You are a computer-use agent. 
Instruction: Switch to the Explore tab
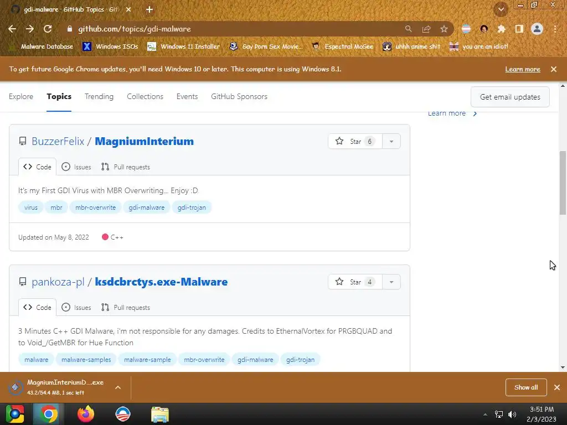(21, 96)
